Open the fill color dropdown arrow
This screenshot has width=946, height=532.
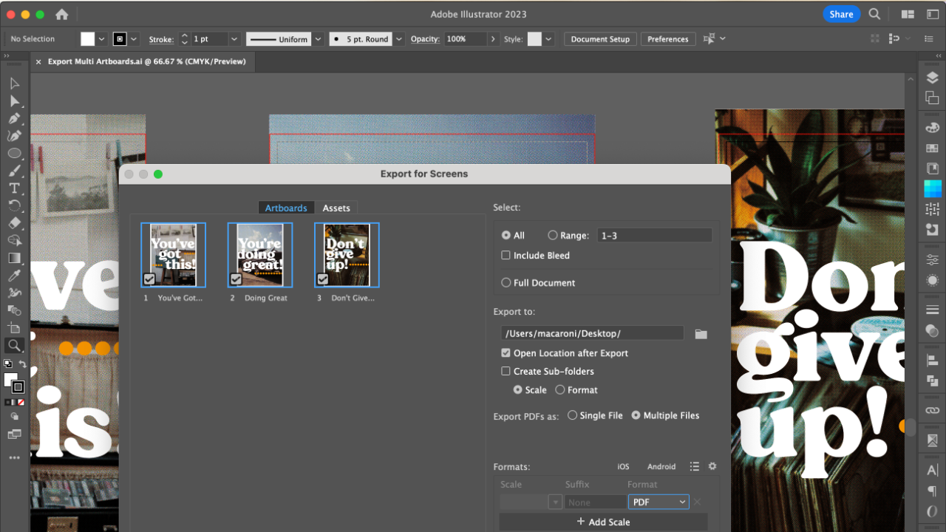(101, 39)
